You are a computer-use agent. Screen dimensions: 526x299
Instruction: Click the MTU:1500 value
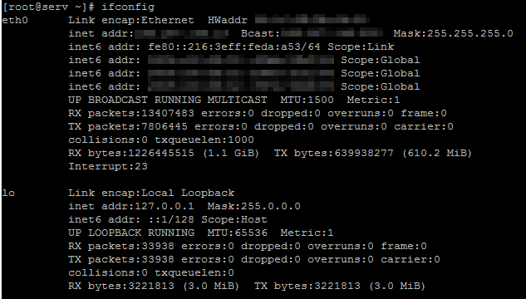tap(307, 100)
